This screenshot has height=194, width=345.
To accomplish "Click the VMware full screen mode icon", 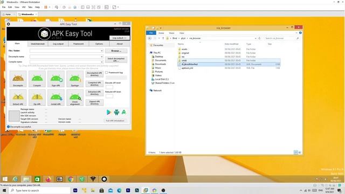I will point(93,7).
